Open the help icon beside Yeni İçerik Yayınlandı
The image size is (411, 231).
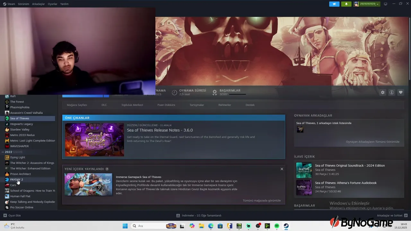(x=107, y=169)
